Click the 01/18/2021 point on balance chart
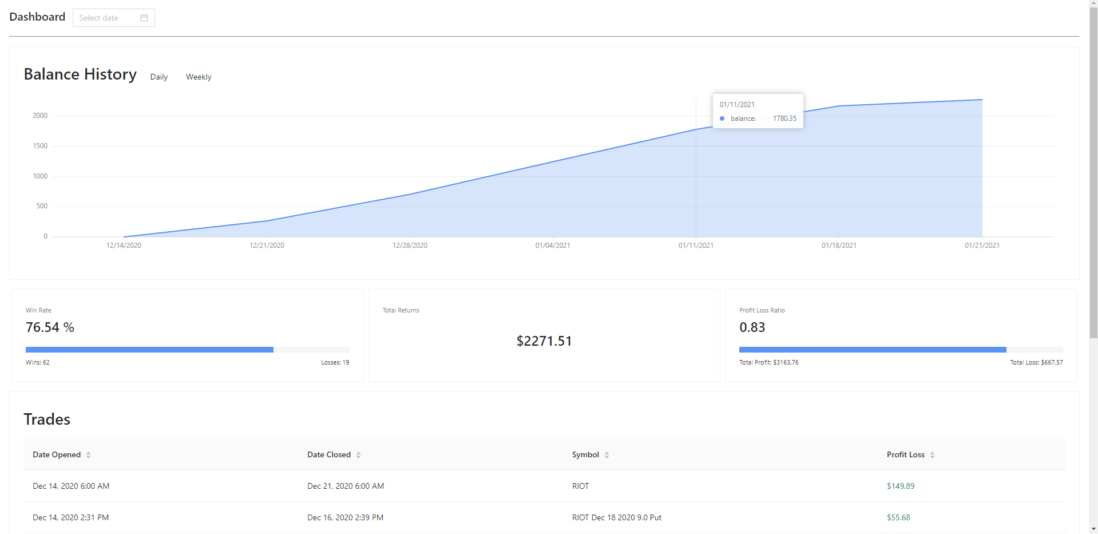 point(839,106)
